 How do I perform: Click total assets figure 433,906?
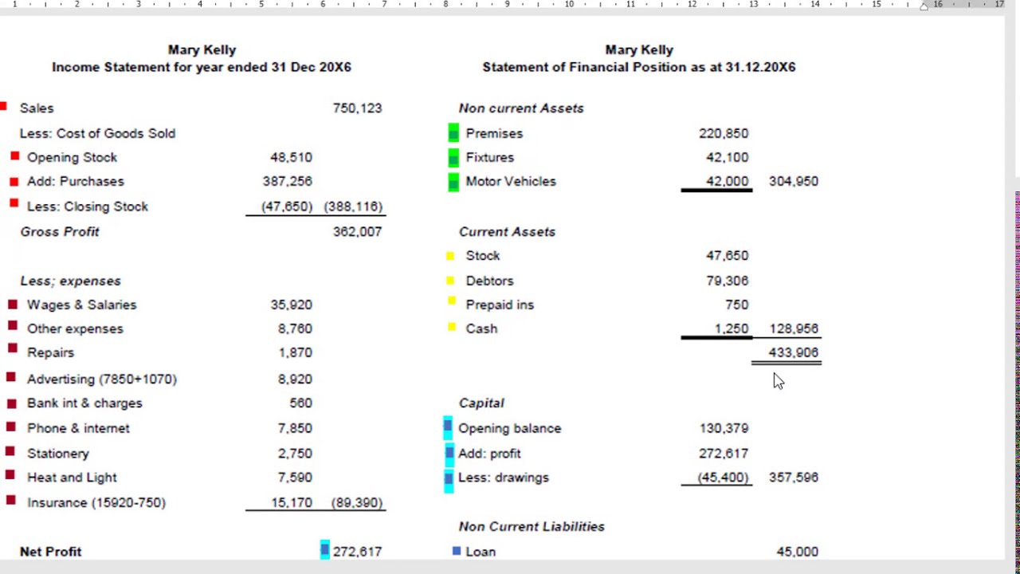[794, 353]
